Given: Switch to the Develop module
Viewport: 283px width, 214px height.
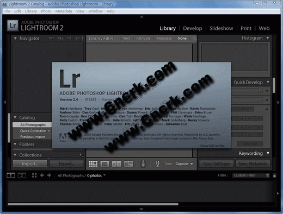Looking at the screenshot, I should (x=193, y=28).
